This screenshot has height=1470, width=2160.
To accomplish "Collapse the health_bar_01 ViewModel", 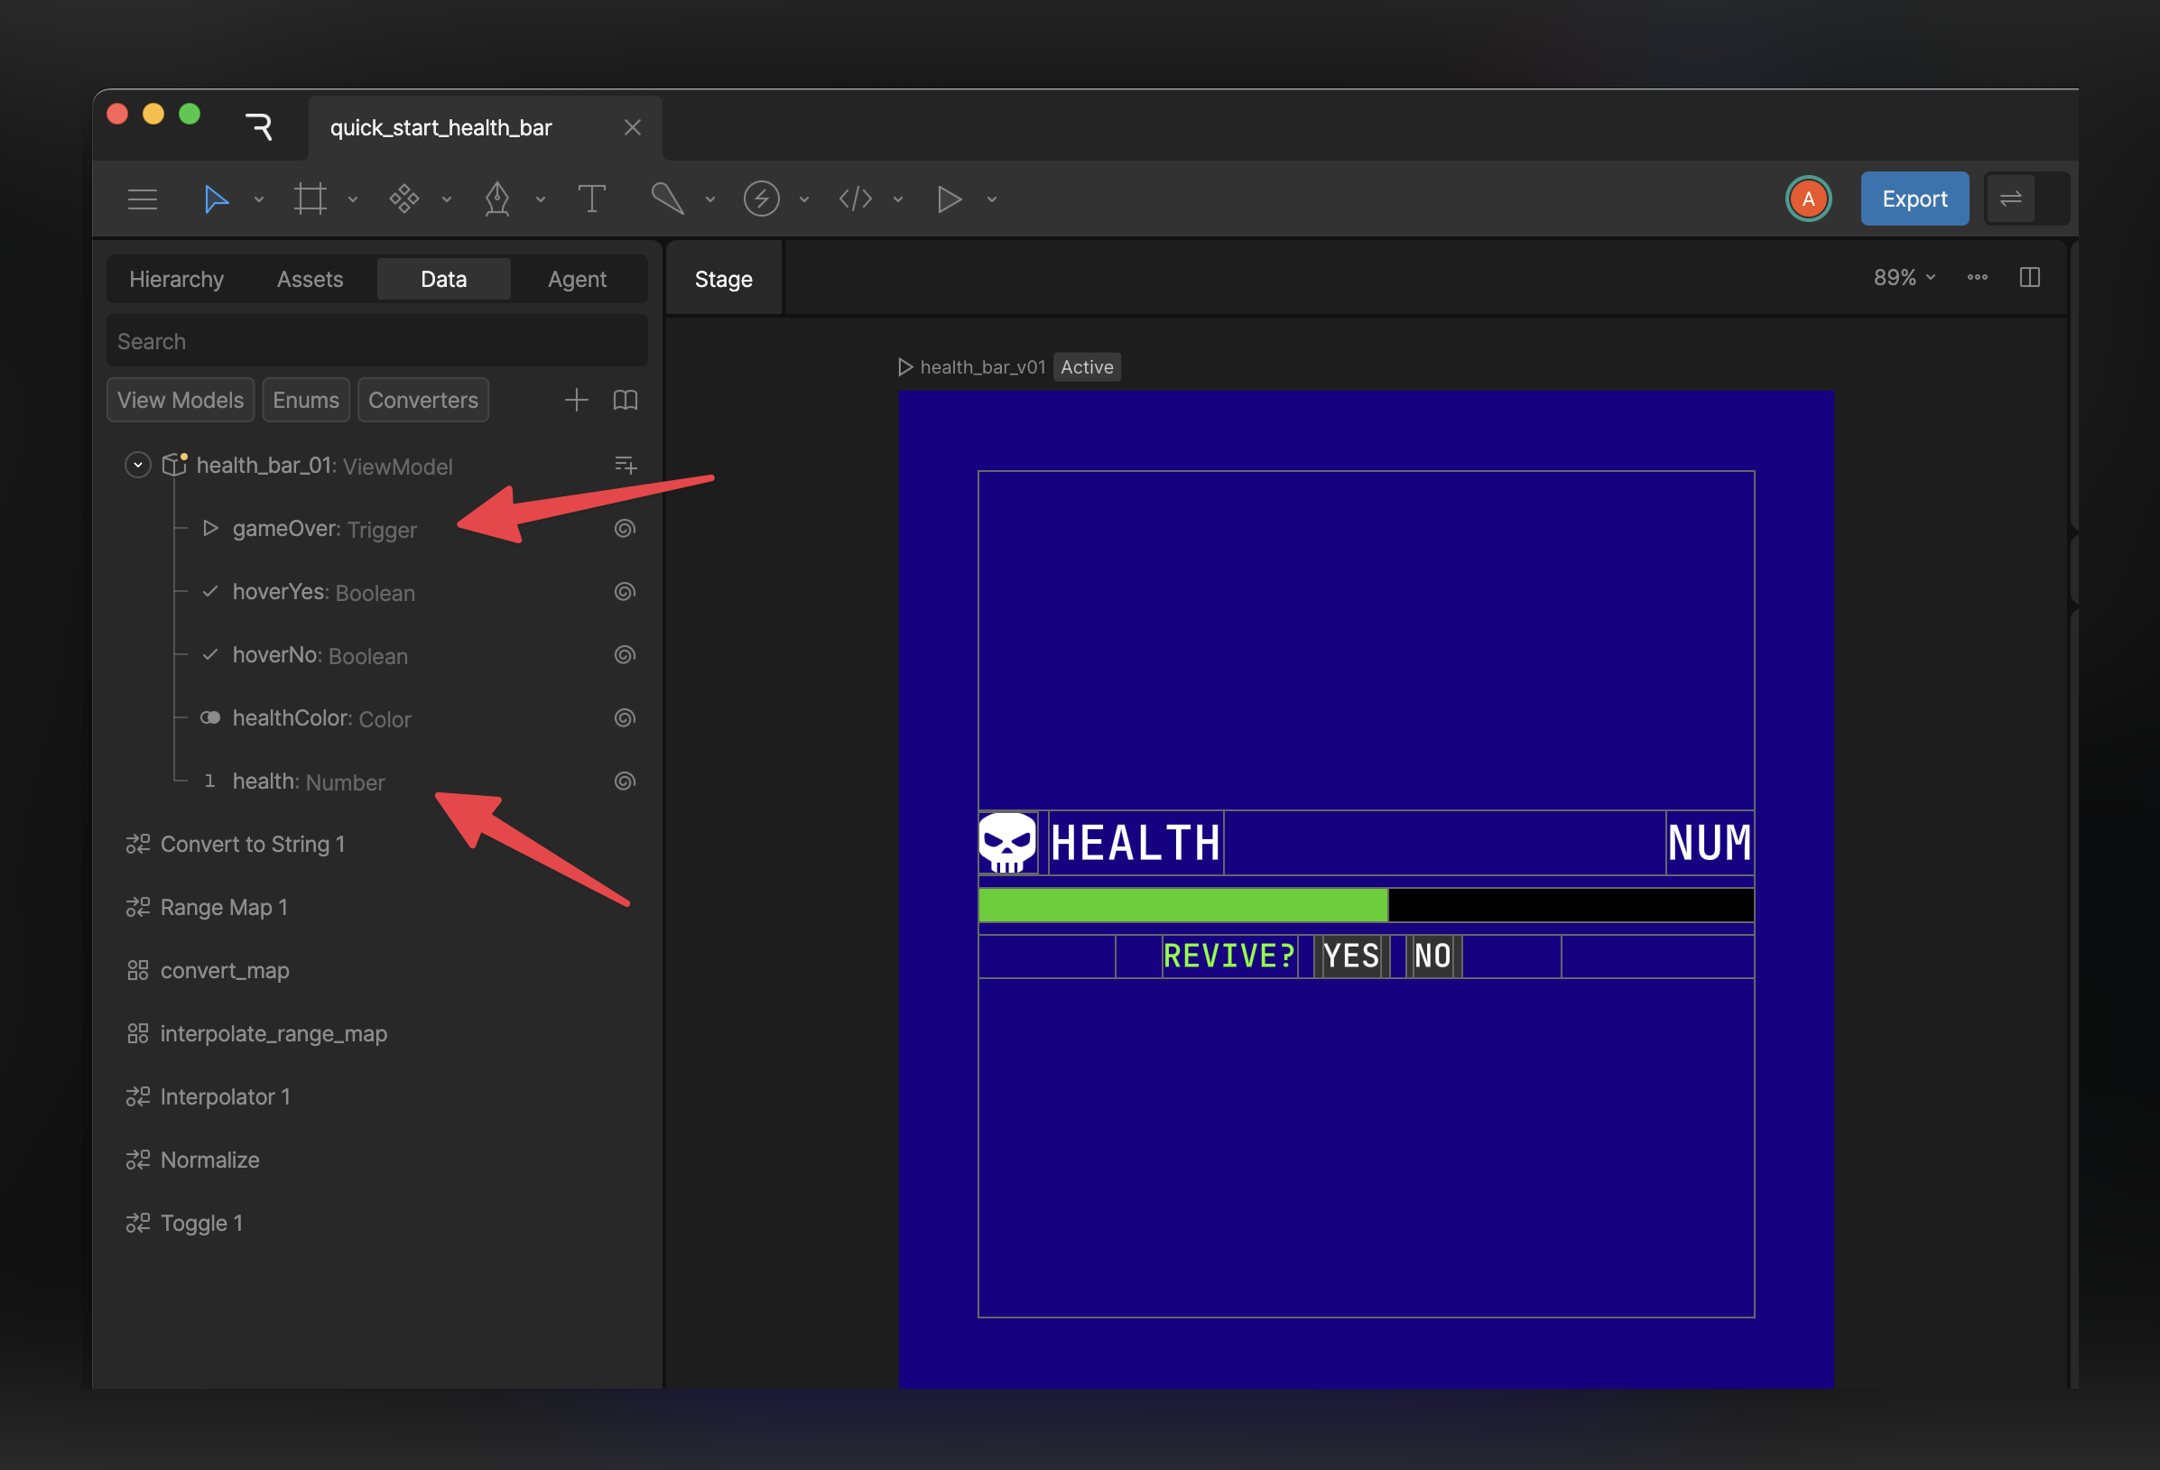I will [137, 465].
